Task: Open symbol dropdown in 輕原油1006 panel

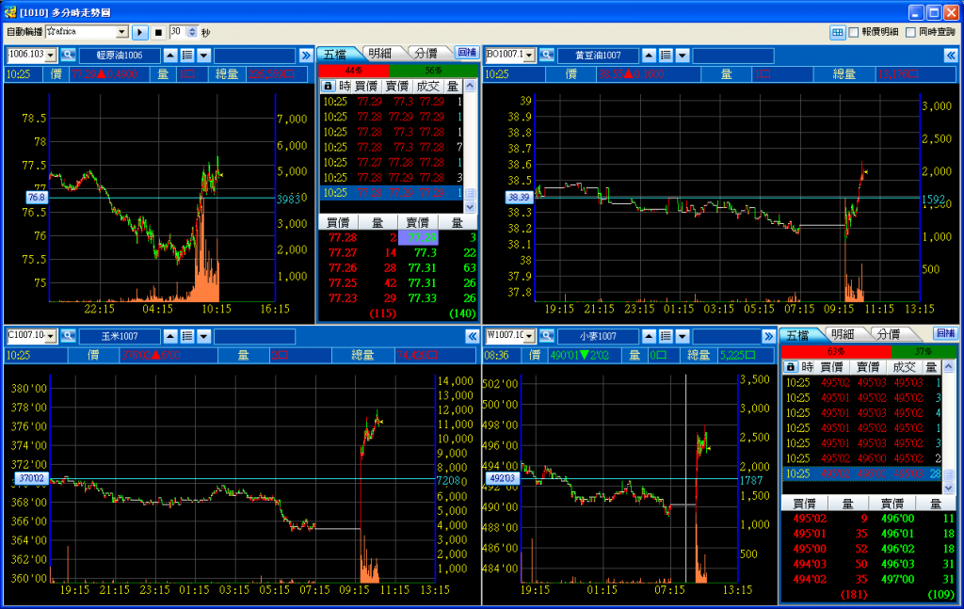Action: click(x=51, y=56)
